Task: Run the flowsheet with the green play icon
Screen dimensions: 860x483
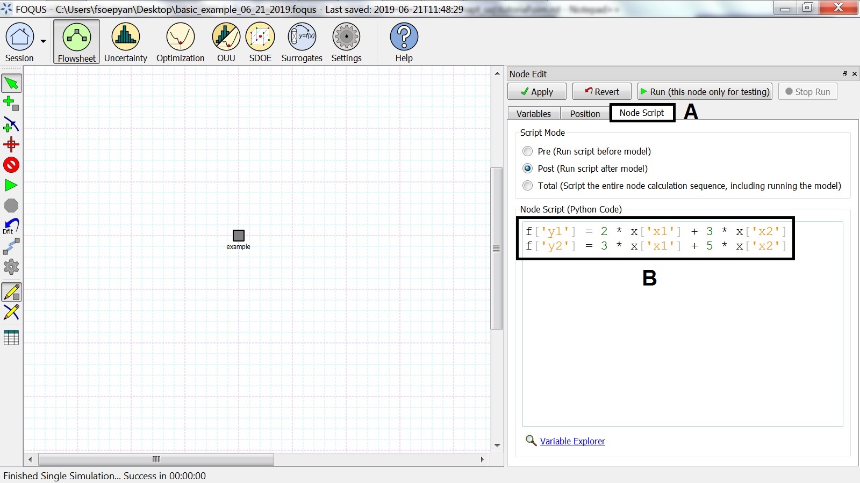Action: pos(11,185)
